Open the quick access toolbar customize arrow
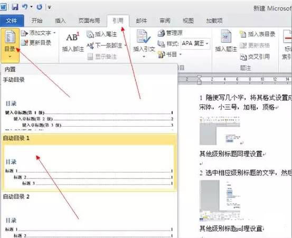Screen dimensions: 292x238 coord(50,7)
